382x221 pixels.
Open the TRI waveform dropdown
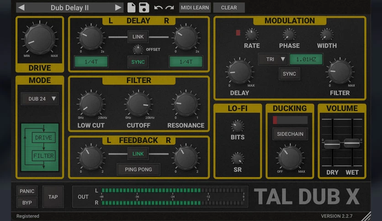coord(272,59)
